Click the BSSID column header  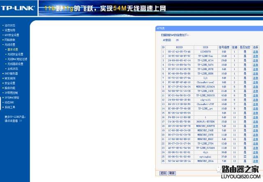[179, 47]
